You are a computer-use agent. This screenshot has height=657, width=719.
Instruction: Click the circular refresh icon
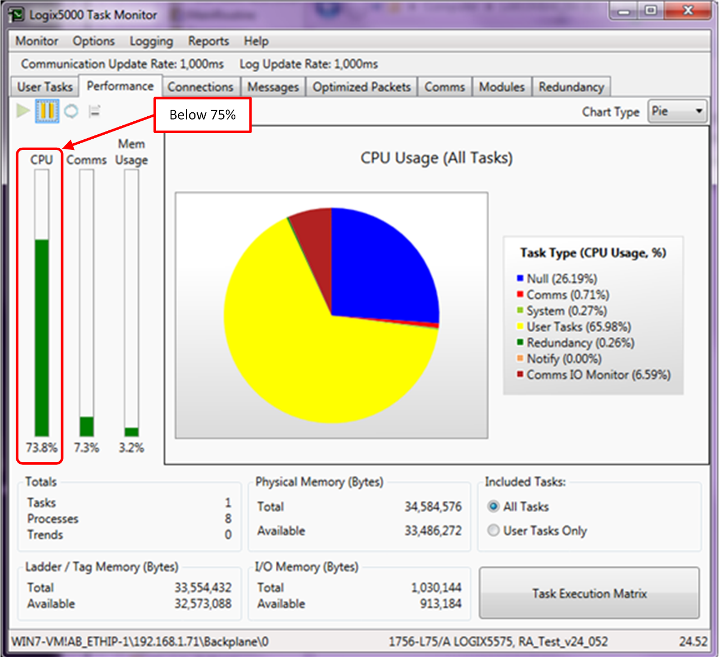click(x=71, y=111)
